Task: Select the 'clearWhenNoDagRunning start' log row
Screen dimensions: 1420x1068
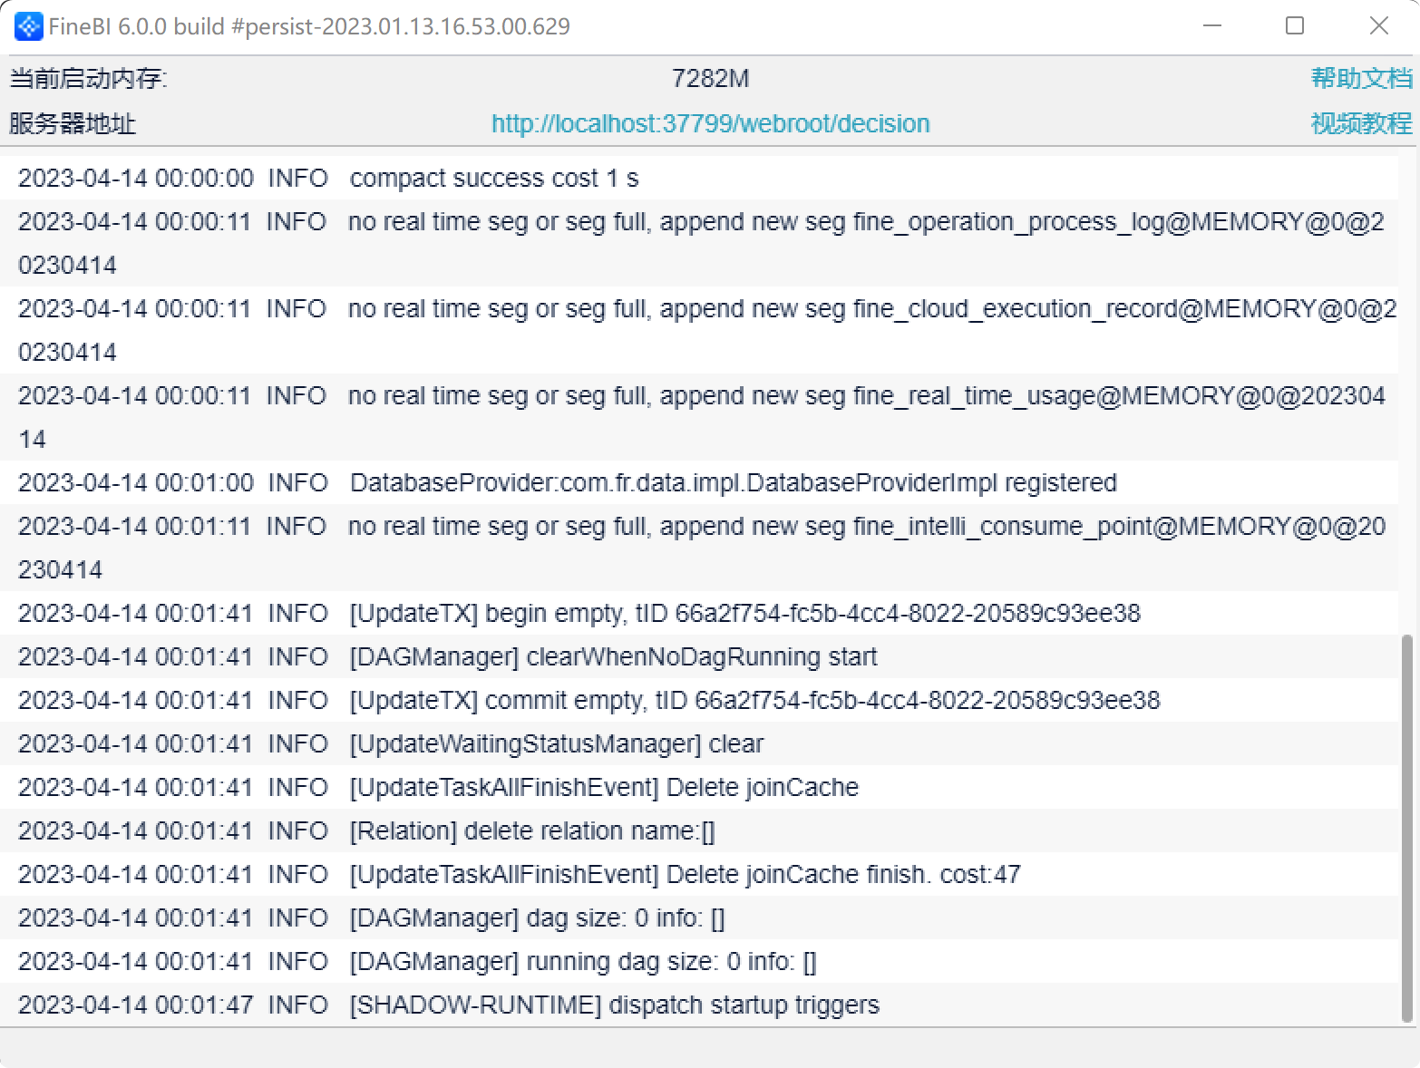Action: tap(699, 656)
